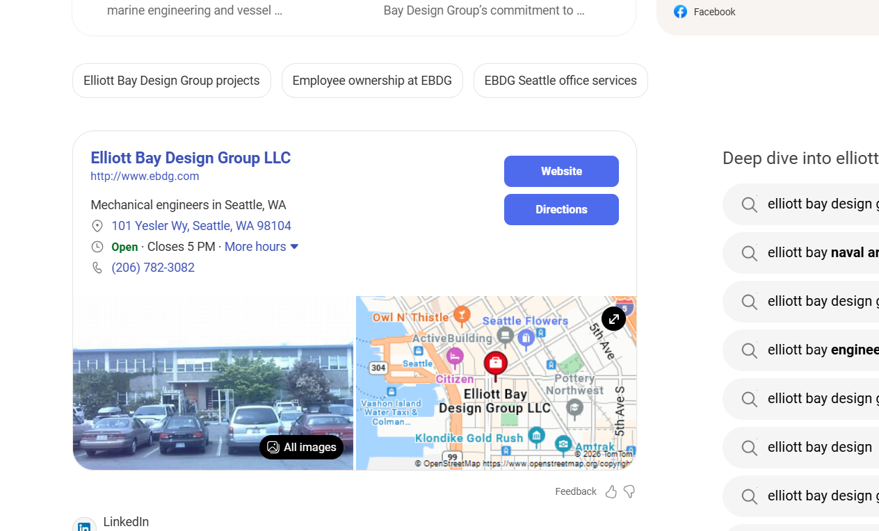
Task: Select 'elliott bay design' suggestion
Action: click(x=800, y=448)
